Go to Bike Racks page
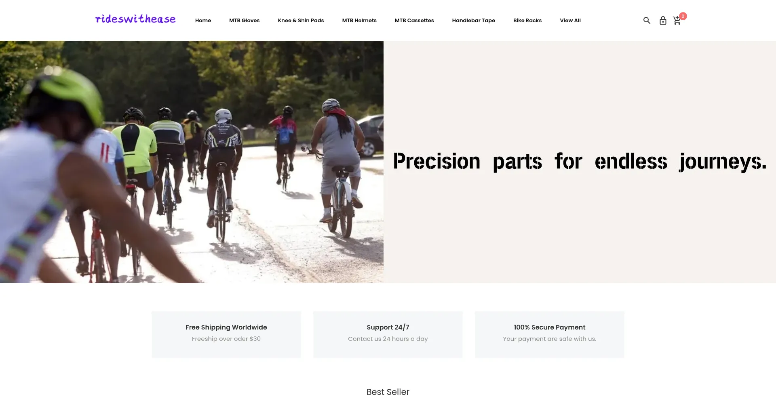 (527, 21)
